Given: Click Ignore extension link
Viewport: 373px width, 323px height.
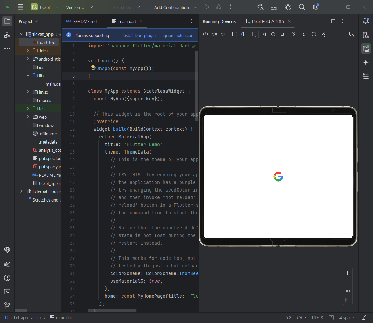Looking at the screenshot, I should (x=178, y=36).
